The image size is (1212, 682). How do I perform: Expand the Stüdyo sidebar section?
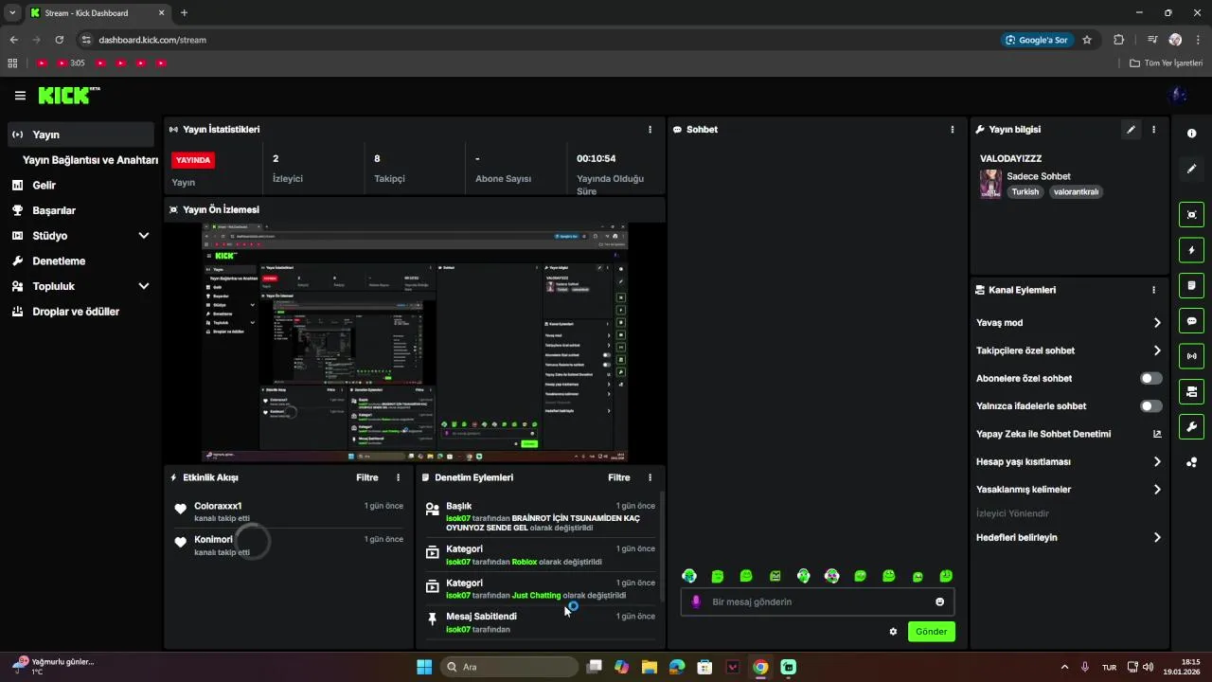[144, 236]
